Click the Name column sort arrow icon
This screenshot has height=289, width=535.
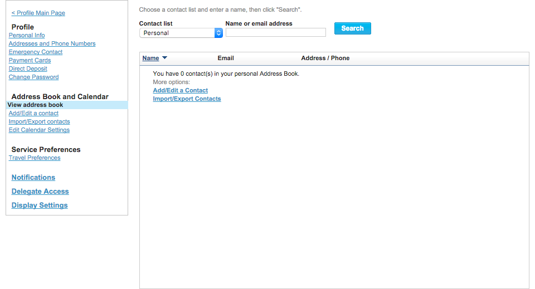(x=164, y=57)
